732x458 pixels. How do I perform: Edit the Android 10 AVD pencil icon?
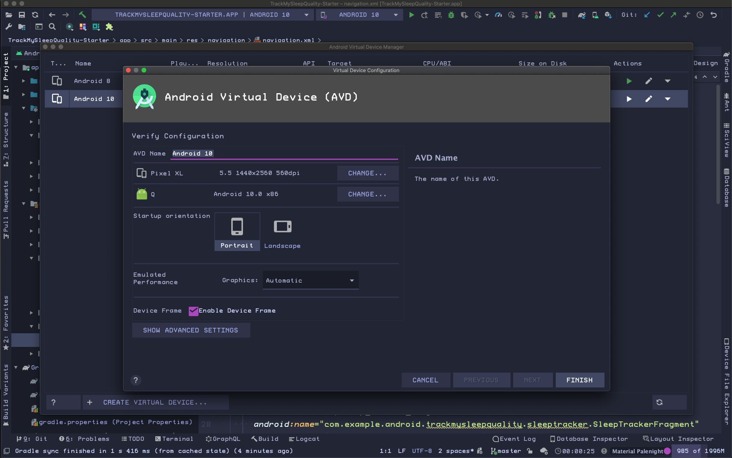(649, 99)
